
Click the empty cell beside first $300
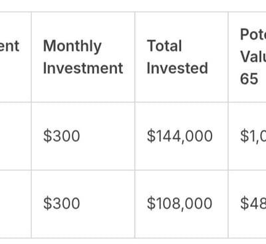(x=15, y=136)
